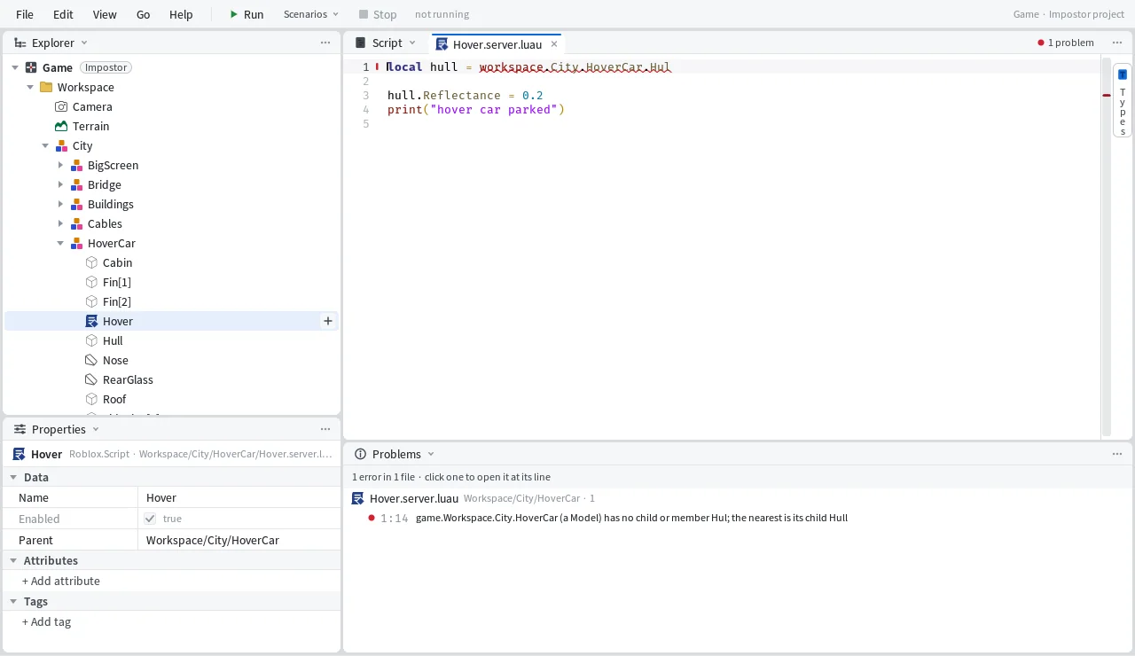The image size is (1135, 656).
Task: Expand the Cables model
Action: pos(60,223)
